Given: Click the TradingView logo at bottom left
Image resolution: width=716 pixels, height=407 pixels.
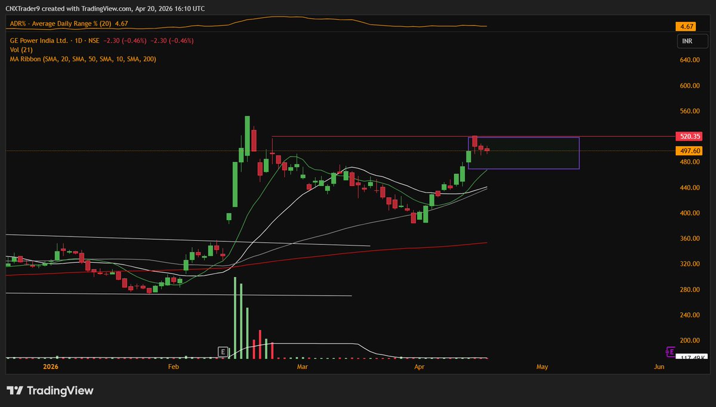Looking at the screenshot, I should pyautogui.click(x=51, y=390).
